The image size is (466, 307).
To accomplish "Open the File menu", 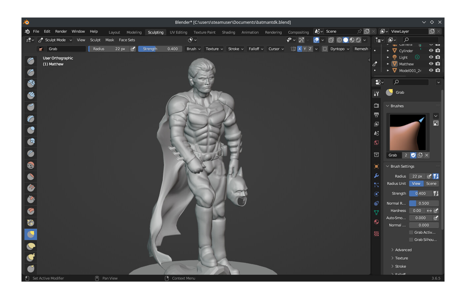I will pos(36,31).
